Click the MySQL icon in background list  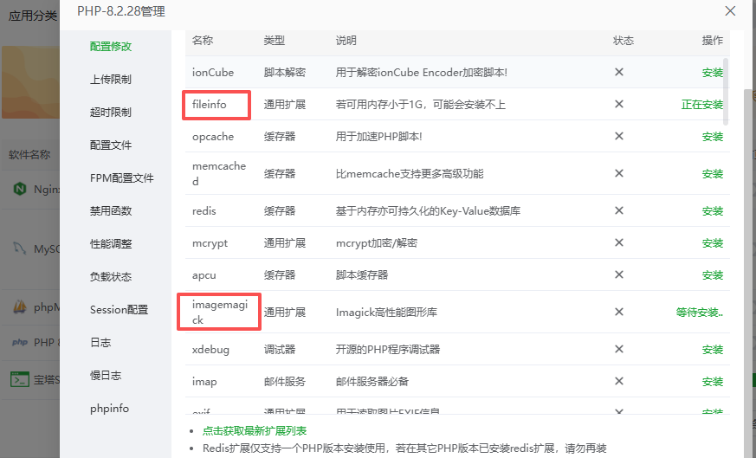pyautogui.click(x=19, y=248)
